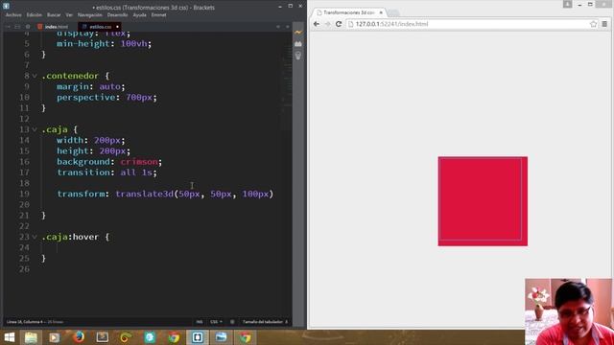
Task: Click the first Chrome icon in taskbar
Action: coord(174,337)
